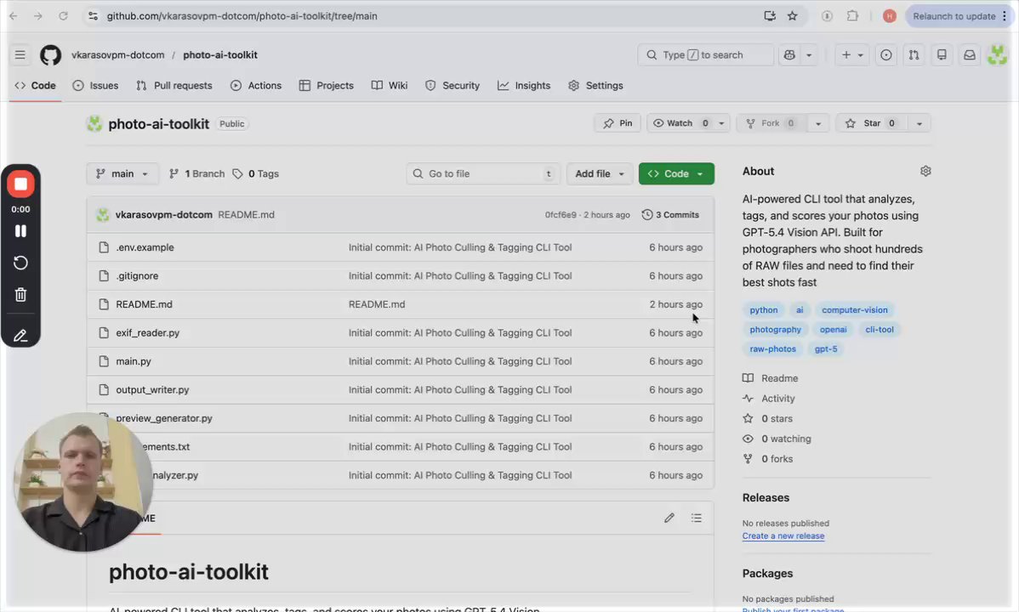Open the 3 Commits history link
The height and width of the screenshot is (612, 1019).
tap(670, 215)
